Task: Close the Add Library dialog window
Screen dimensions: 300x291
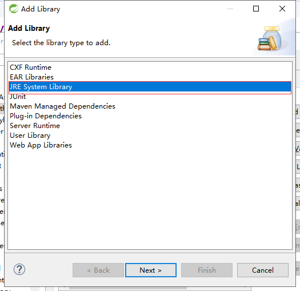Action: pos(282,9)
